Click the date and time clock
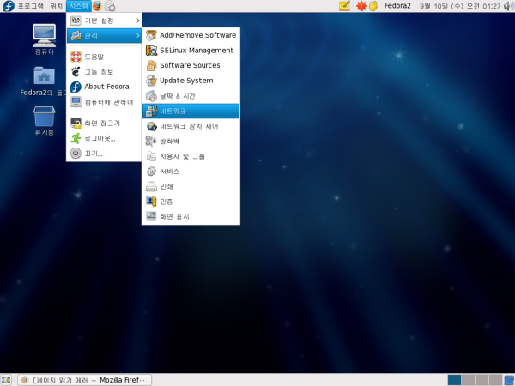 460,6
